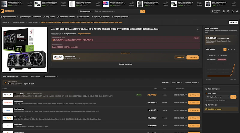This screenshot has width=240, height=133.
Task: Open the book icon in header
Action: click(x=223, y=11)
